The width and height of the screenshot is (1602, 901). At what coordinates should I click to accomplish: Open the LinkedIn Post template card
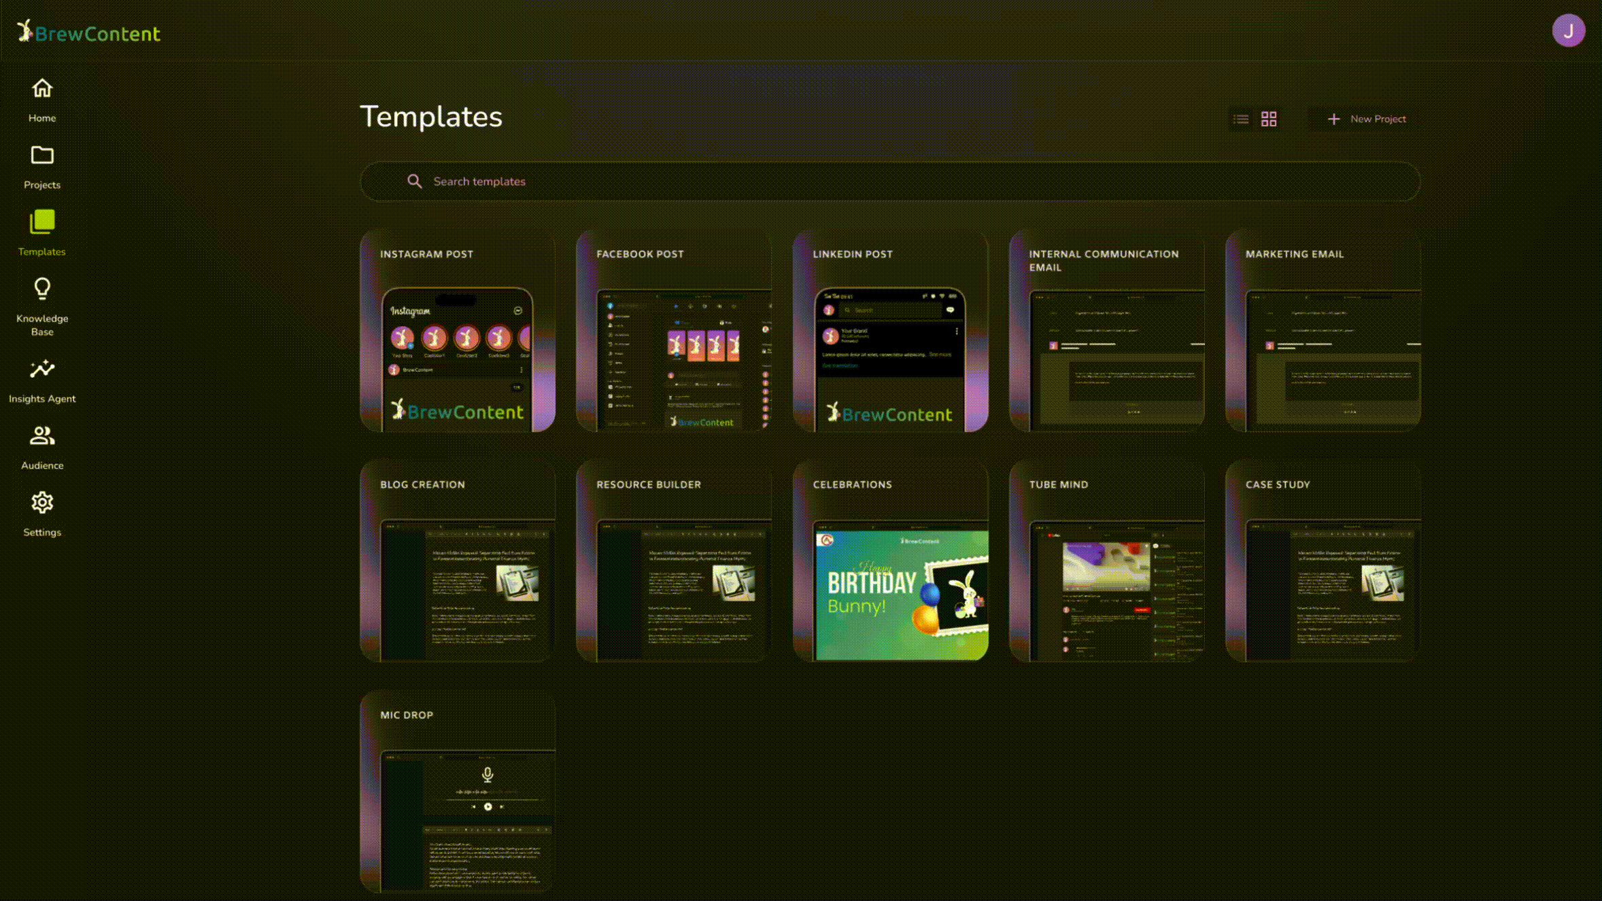click(890, 331)
